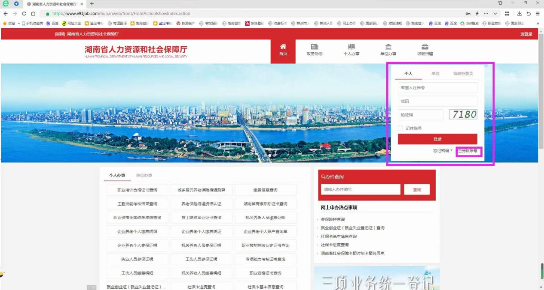Image resolution: width=544 pixels, height=290 pixels.
Task: Select the 省政务登录 login tab
Action: 463,74
